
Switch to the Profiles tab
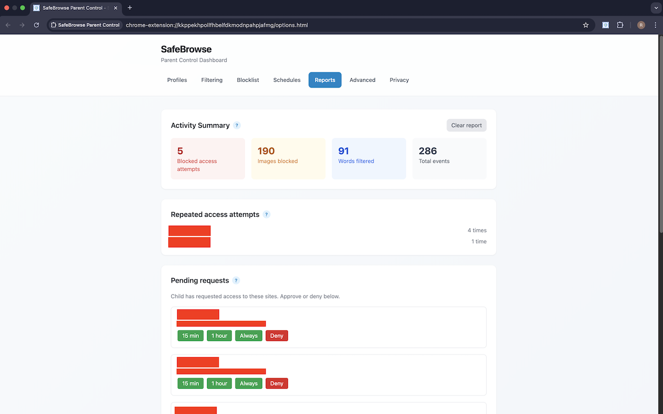pyautogui.click(x=177, y=80)
